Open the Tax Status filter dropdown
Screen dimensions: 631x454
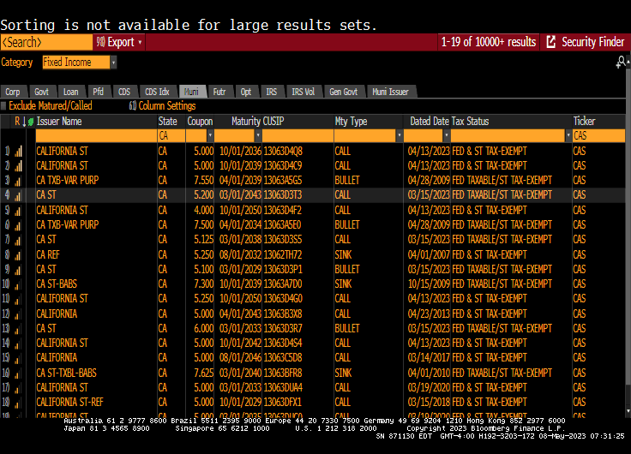[565, 136]
